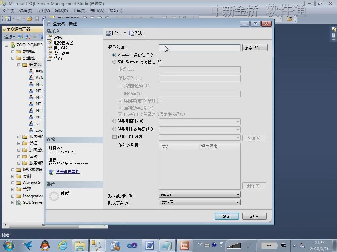The image size is (337, 252).
Task: Toggle Enforce password expiration checkbox
Action: tap(120, 108)
